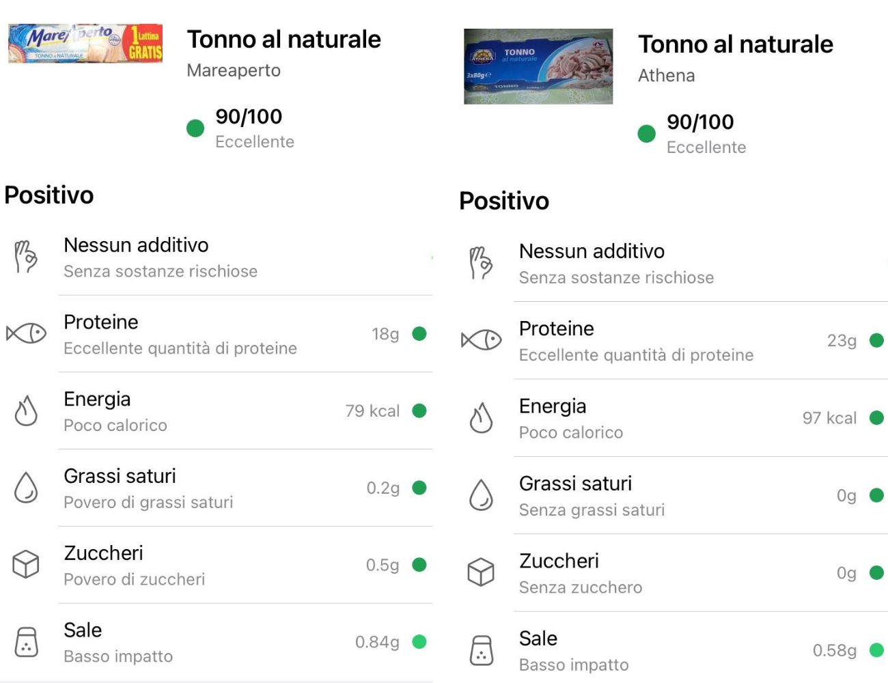Toggle the green indicator beside 18g Proteine
Image resolution: width=888 pixels, height=683 pixels.
(419, 334)
